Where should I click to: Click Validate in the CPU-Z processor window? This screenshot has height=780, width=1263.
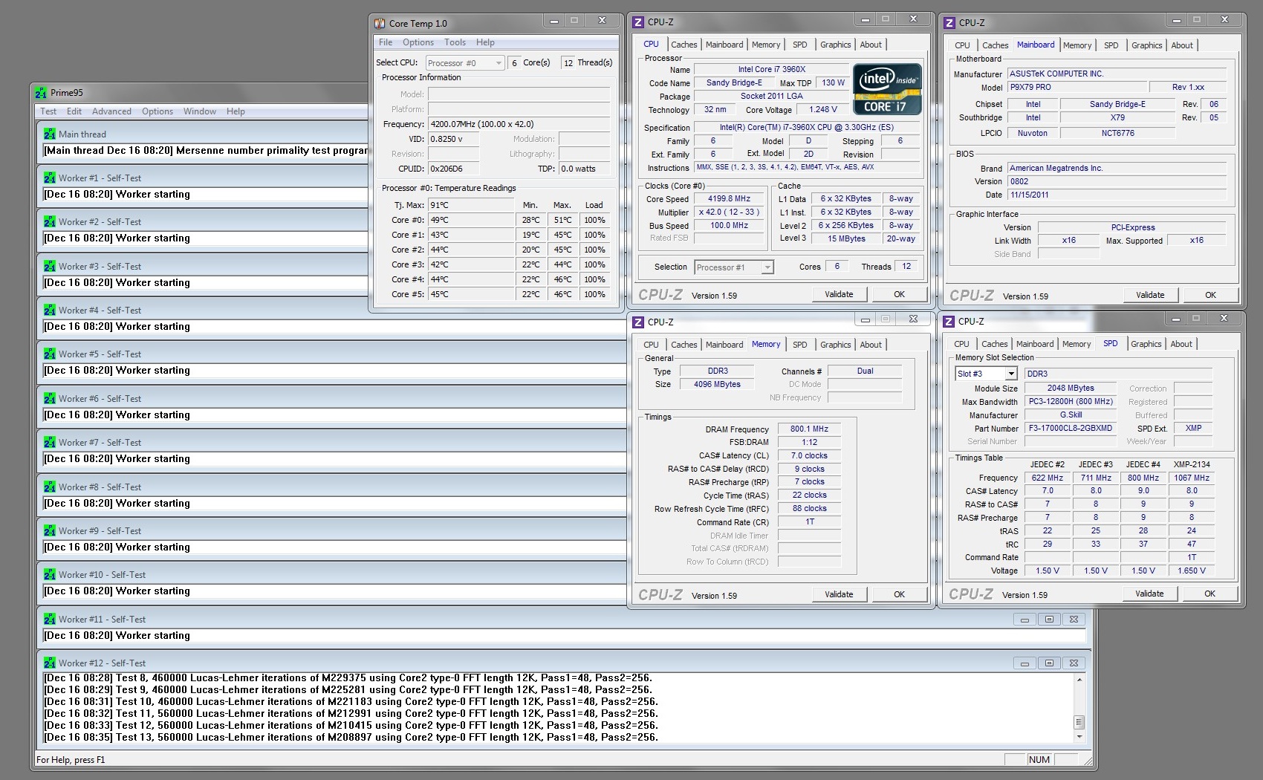tap(839, 294)
